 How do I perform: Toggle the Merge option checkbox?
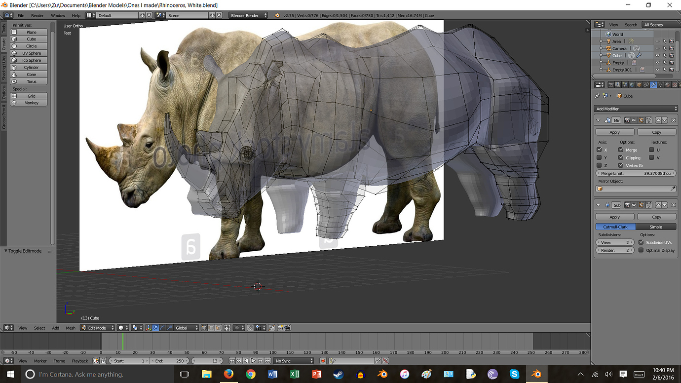click(621, 150)
